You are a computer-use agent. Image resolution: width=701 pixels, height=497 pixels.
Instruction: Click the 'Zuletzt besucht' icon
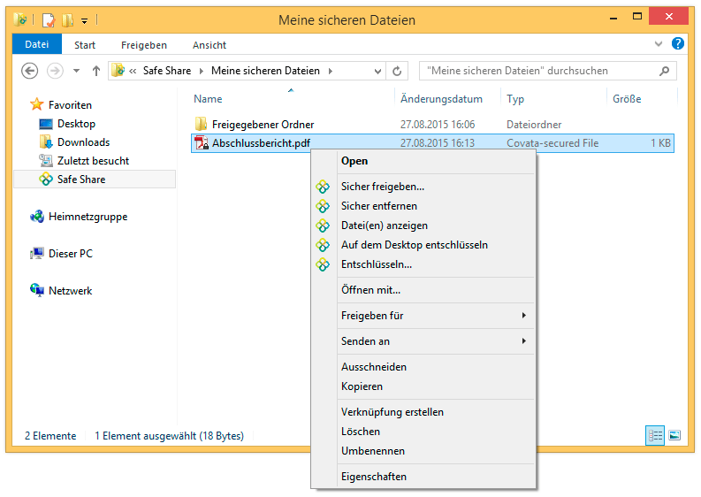tap(46, 161)
